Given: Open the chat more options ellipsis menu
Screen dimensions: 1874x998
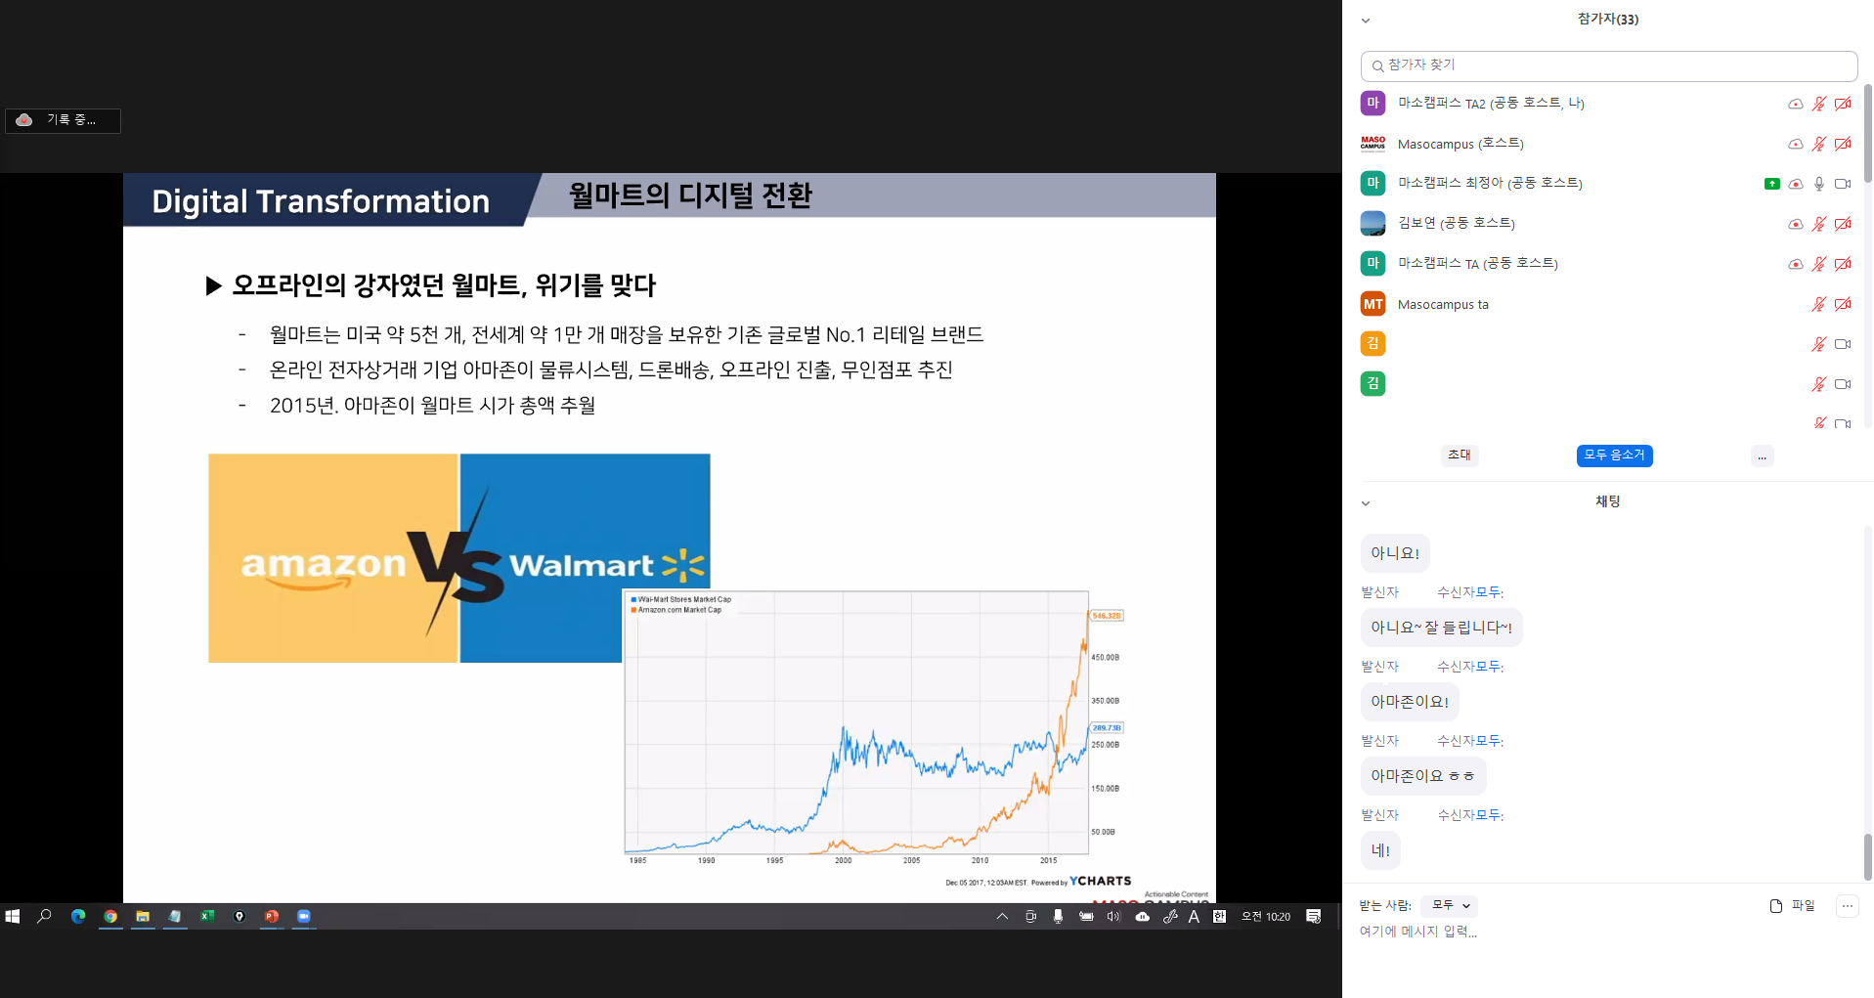Looking at the screenshot, I should pyautogui.click(x=1847, y=906).
